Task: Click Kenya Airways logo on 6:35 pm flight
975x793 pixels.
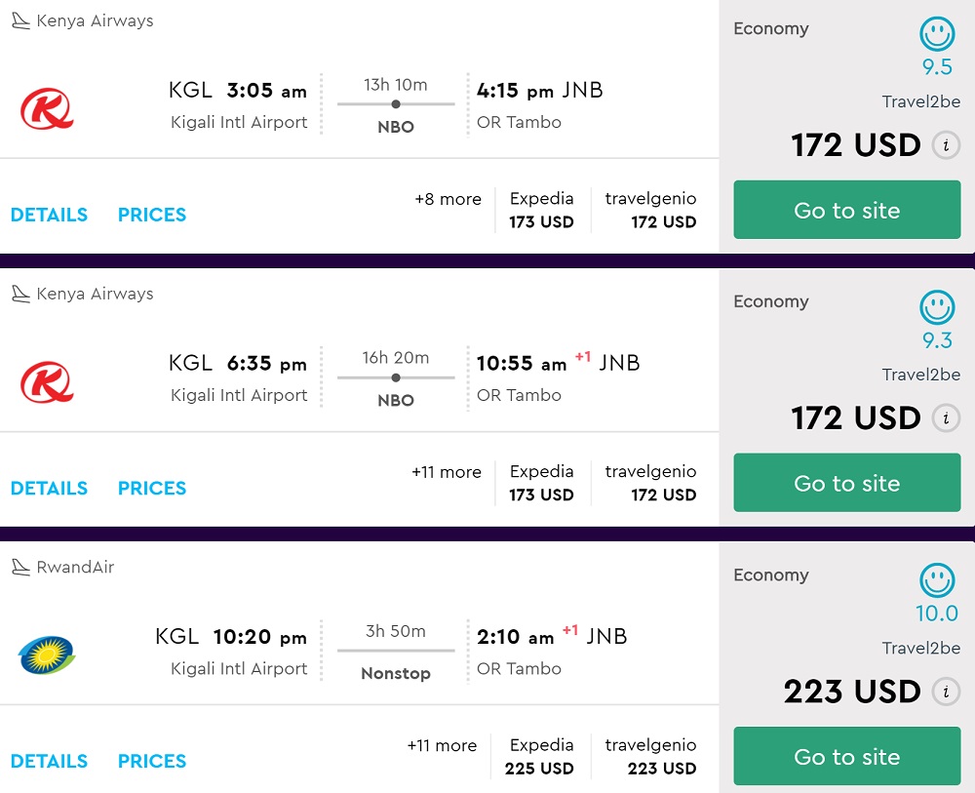Action: point(47,381)
